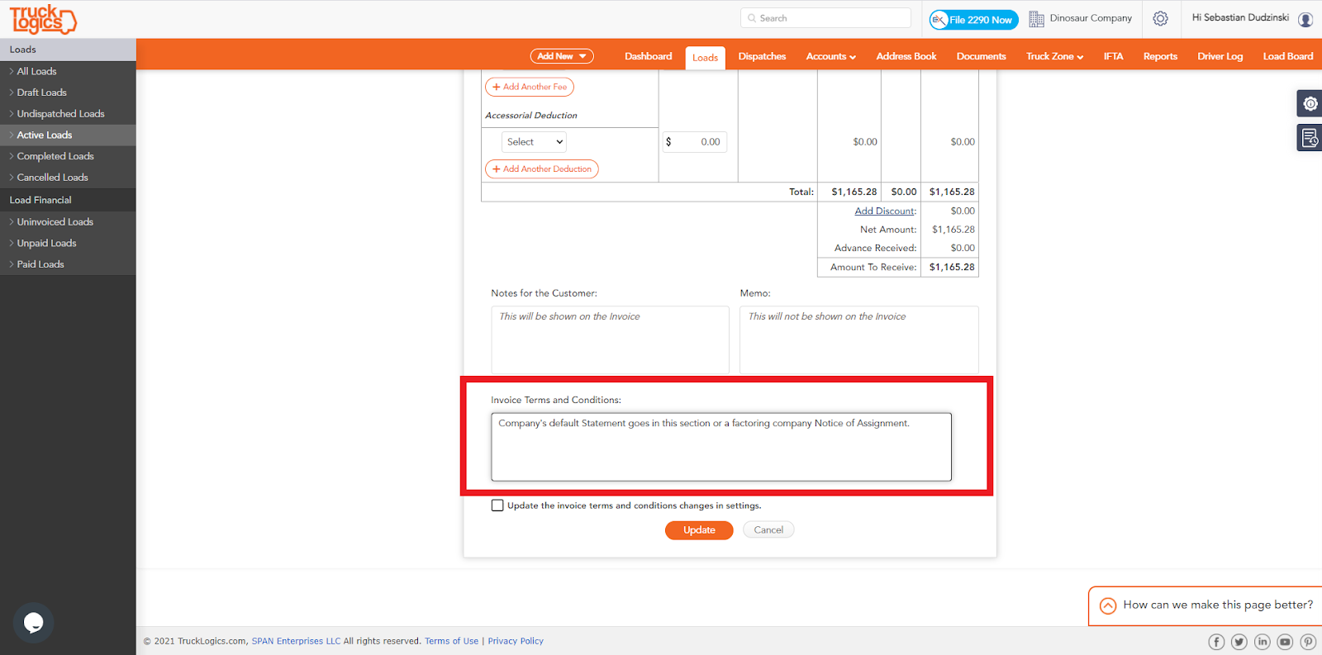The image size is (1322, 655).
Task: Open the SPAN Enterprises LLC link
Action: [296, 641]
